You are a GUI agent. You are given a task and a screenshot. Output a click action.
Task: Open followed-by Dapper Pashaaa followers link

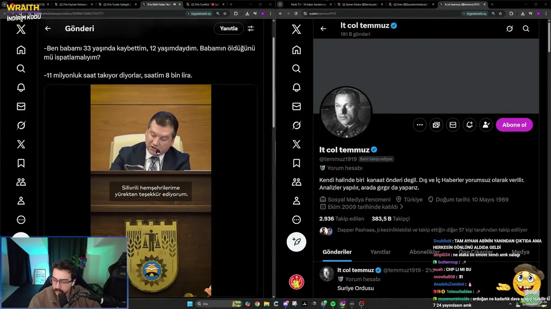(x=432, y=230)
